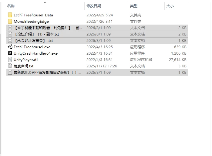Sort files by 名称 column header

(11, 6)
